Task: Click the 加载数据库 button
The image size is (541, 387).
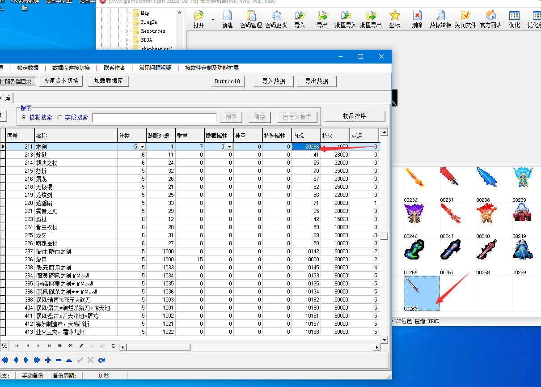Action: click(109, 81)
